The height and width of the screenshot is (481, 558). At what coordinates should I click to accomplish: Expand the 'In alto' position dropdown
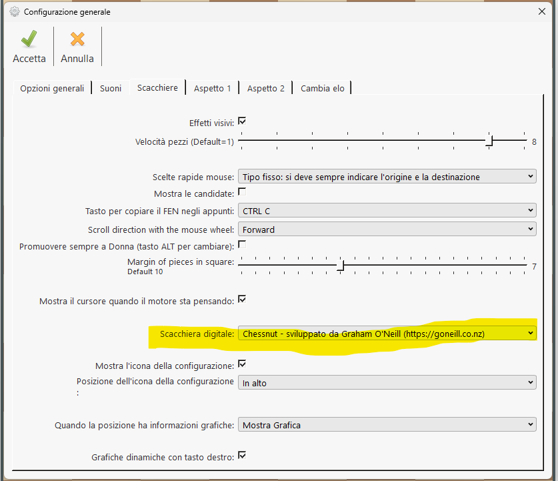[387, 383]
